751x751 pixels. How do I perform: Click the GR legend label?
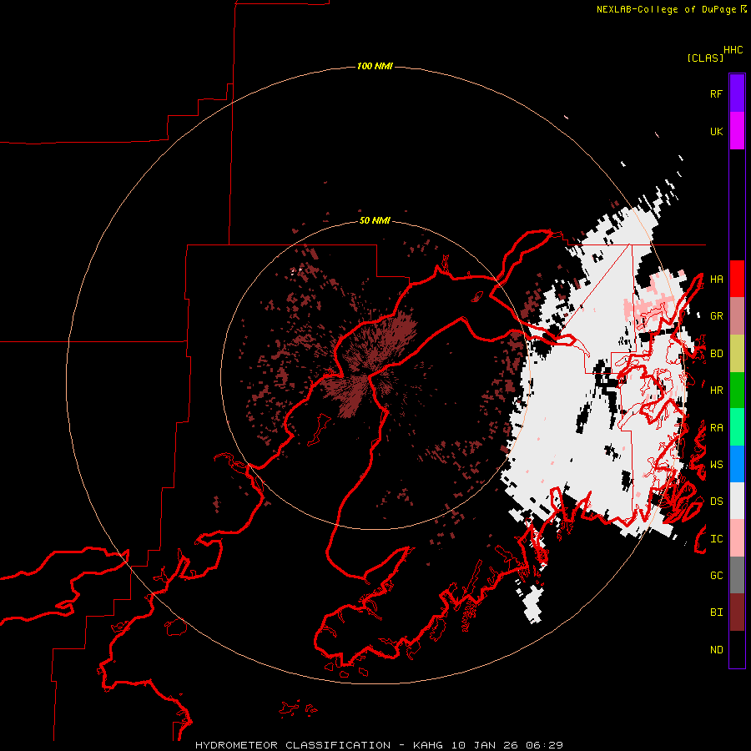coord(716,315)
